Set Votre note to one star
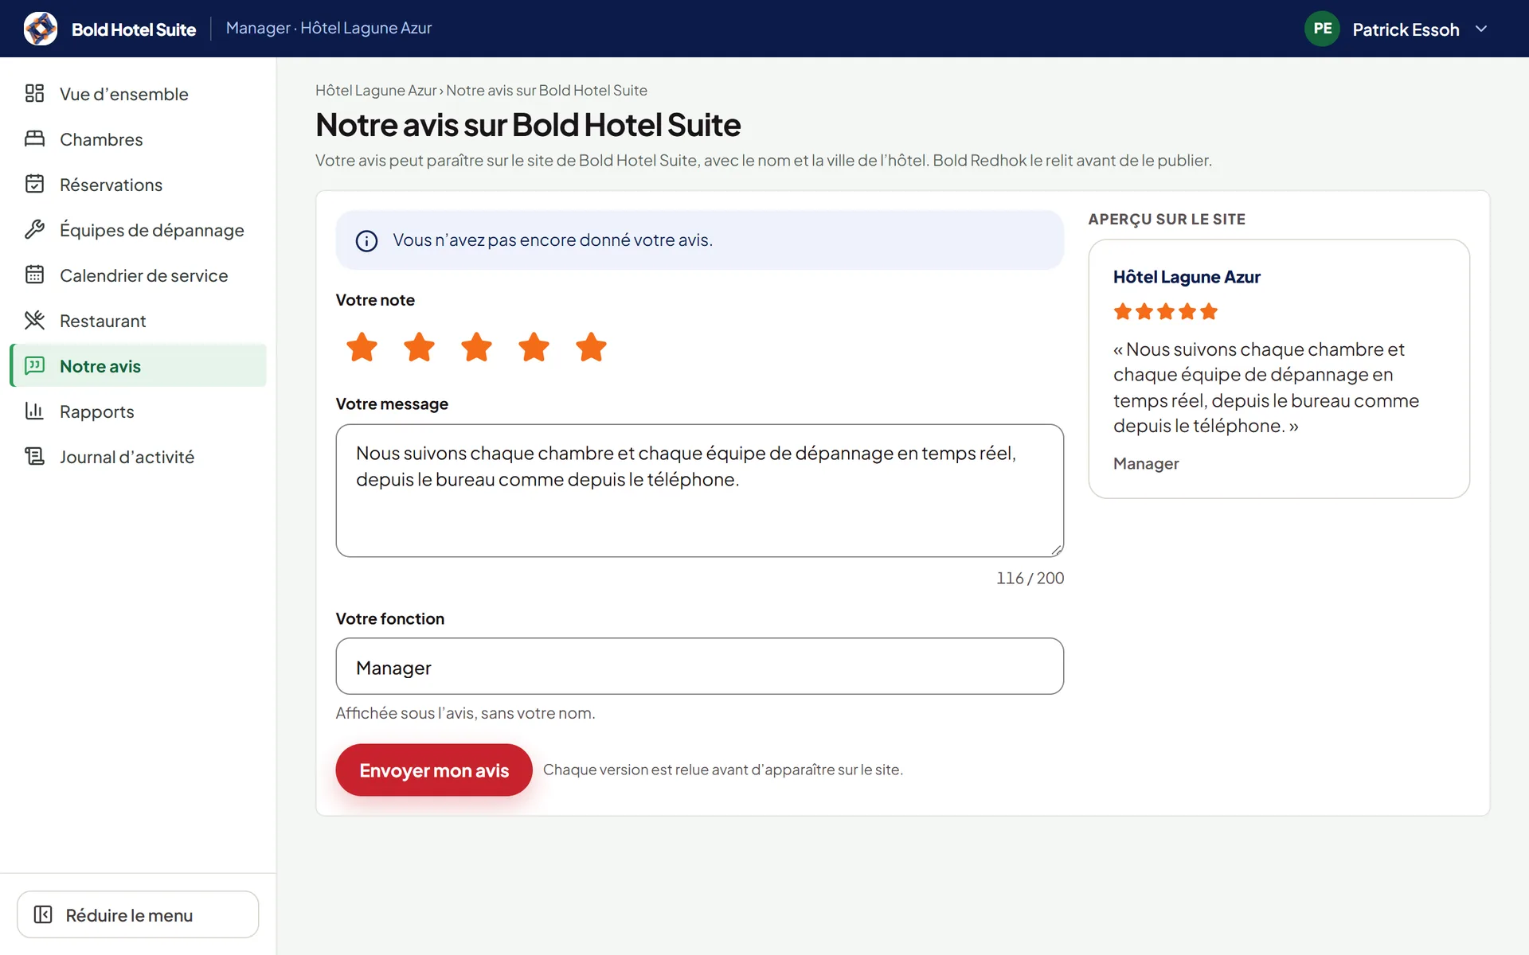The width and height of the screenshot is (1529, 955). (362, 347)
